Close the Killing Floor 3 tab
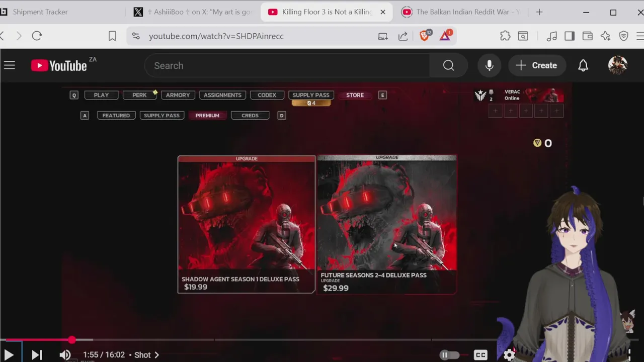Viewport: 644px width, 362px height. tap(383, 12)
